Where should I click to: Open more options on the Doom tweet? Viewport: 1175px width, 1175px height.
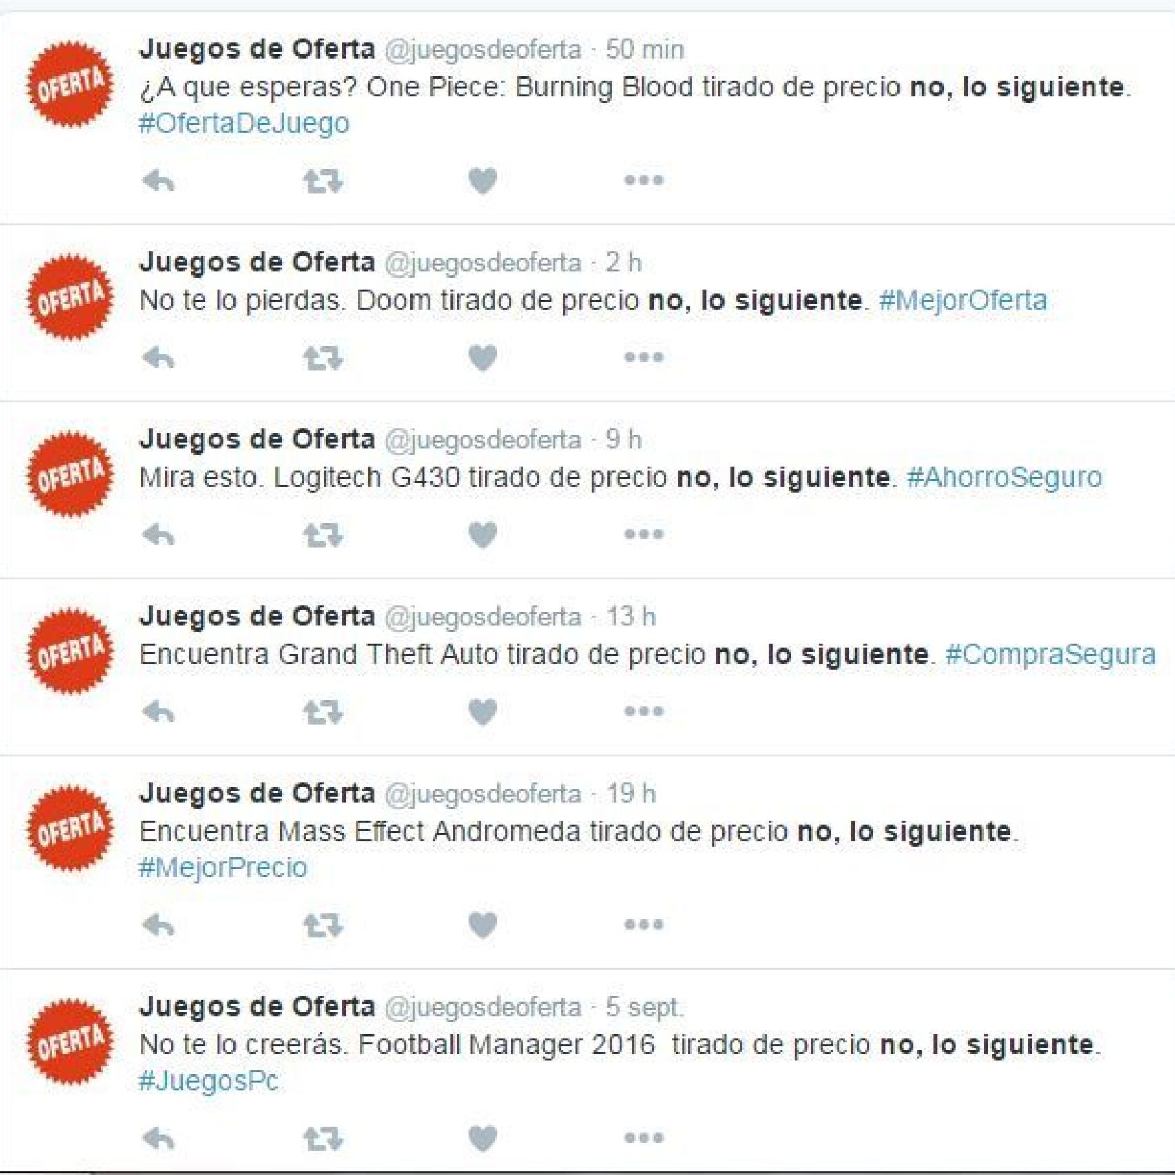(x=644, y=357)
